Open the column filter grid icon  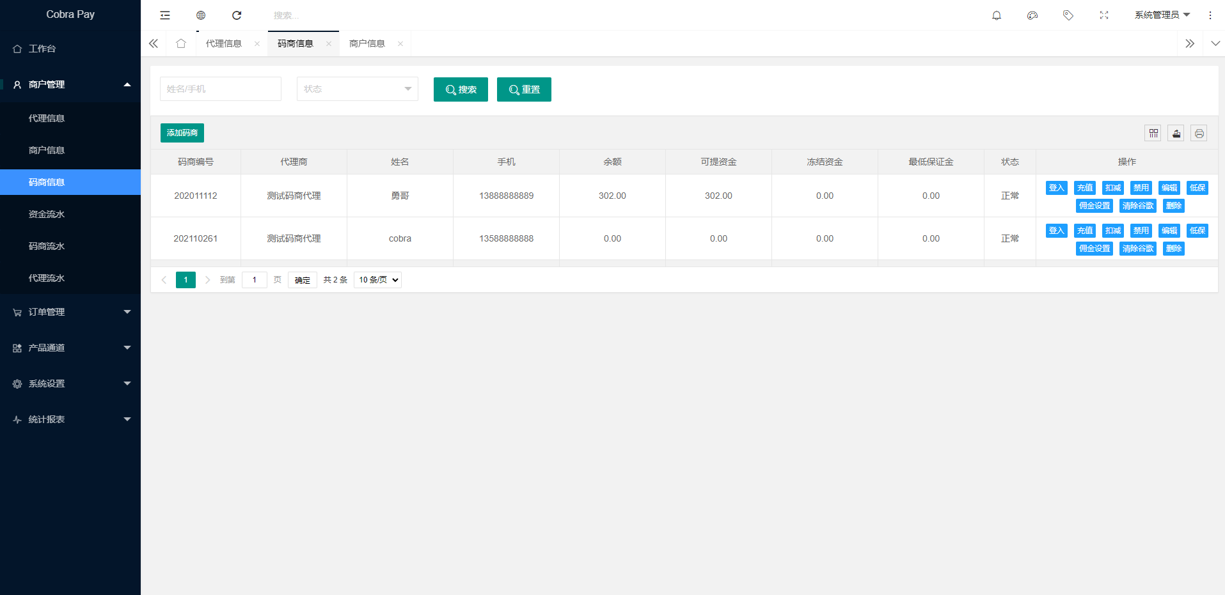coord(1153,134)
